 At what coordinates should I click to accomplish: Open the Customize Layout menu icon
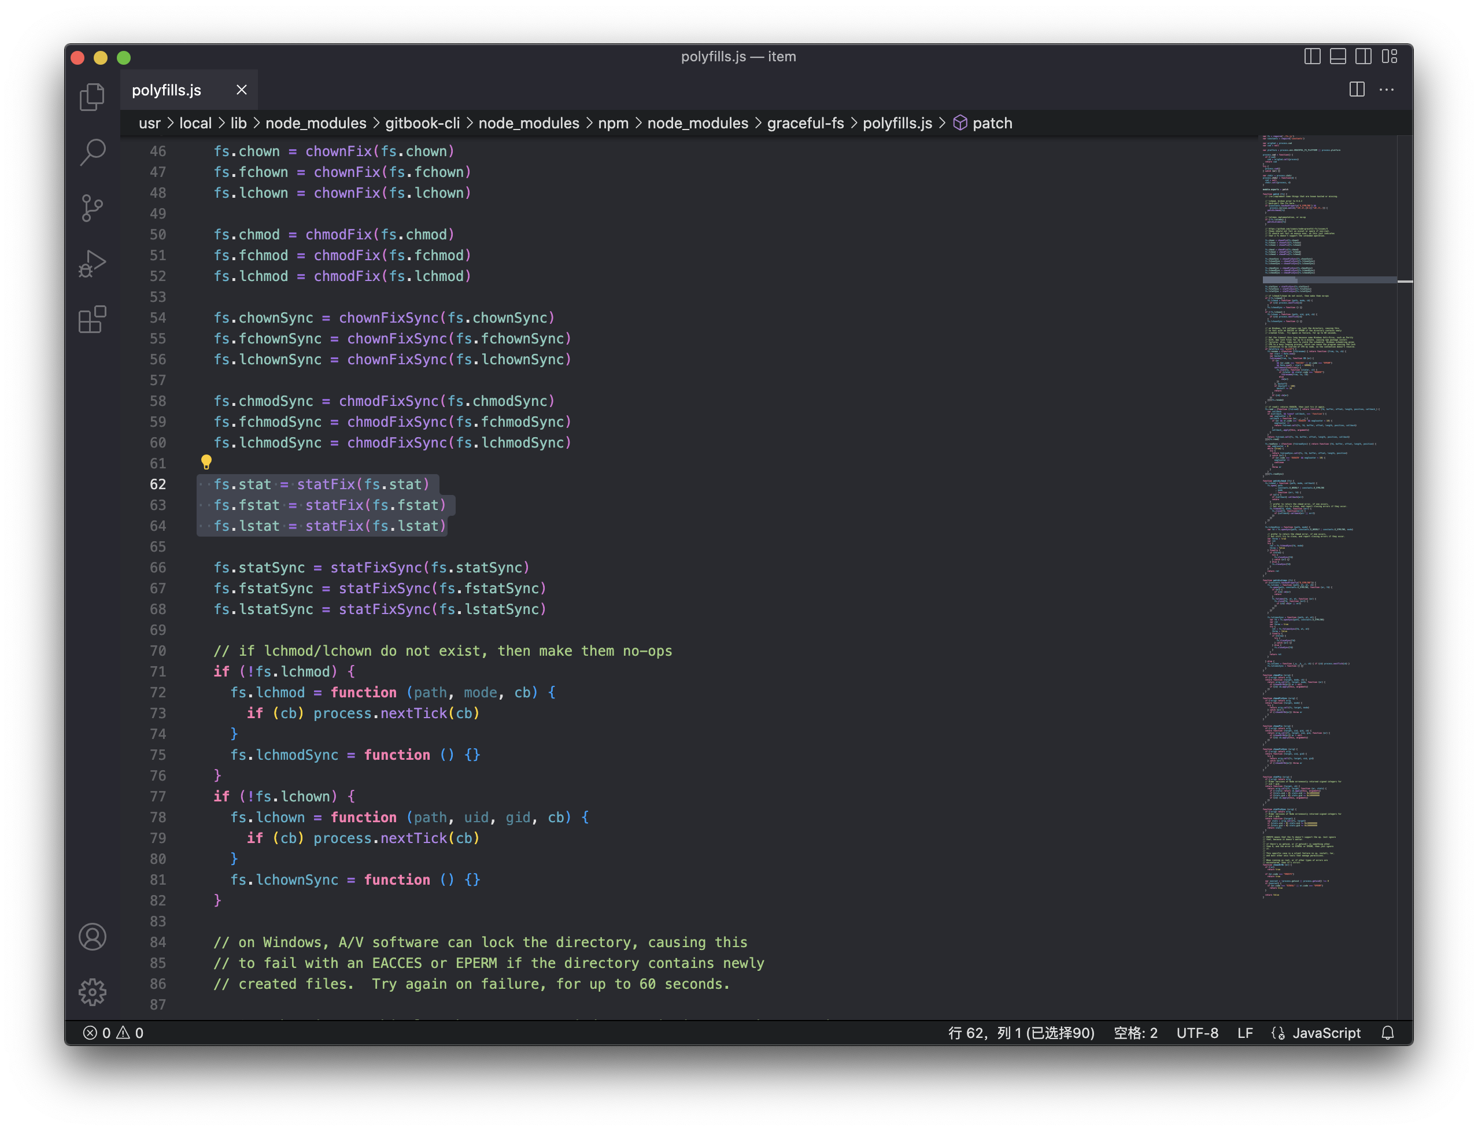pos(1389,57)
